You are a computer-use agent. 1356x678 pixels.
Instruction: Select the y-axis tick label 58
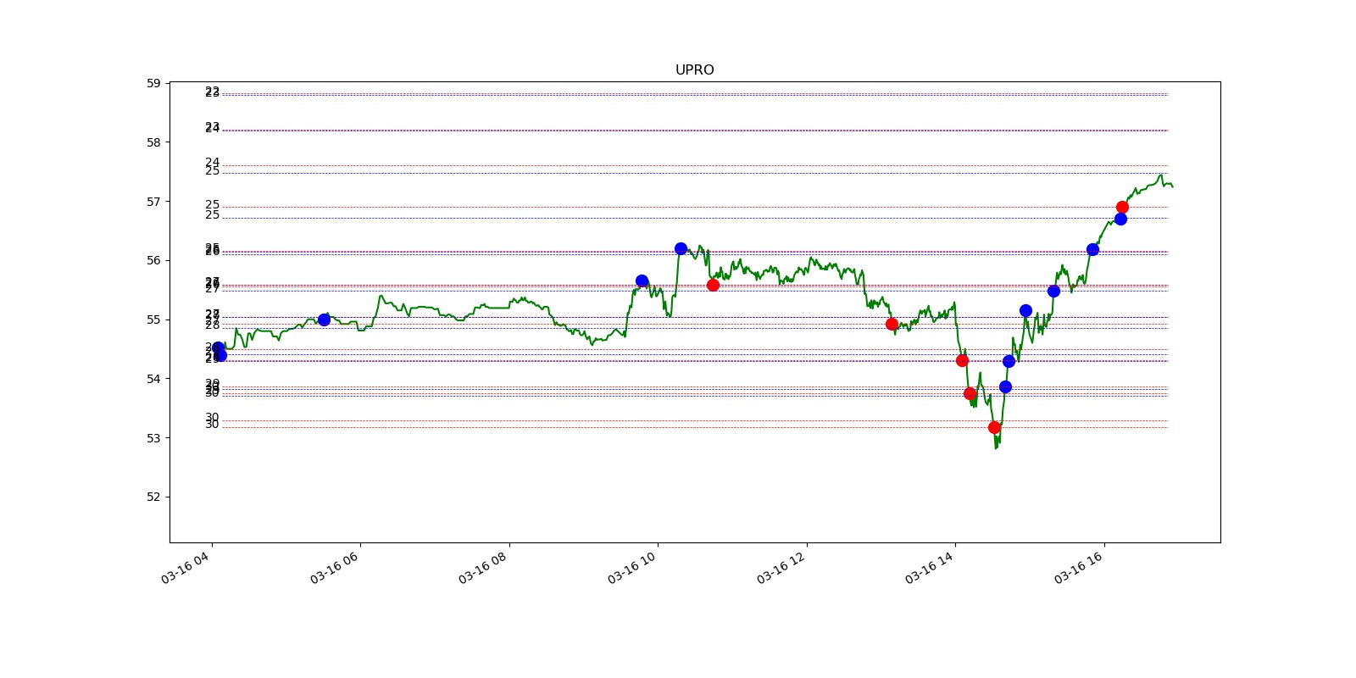(x=153, y=142)
